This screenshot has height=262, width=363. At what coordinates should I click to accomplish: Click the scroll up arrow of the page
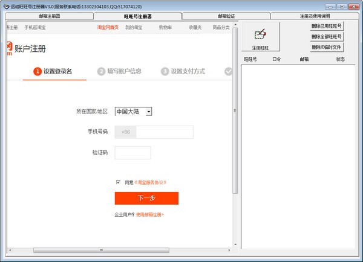point(235,24)
